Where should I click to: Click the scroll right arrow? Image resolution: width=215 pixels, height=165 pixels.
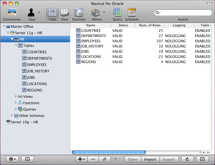point(208,152)
